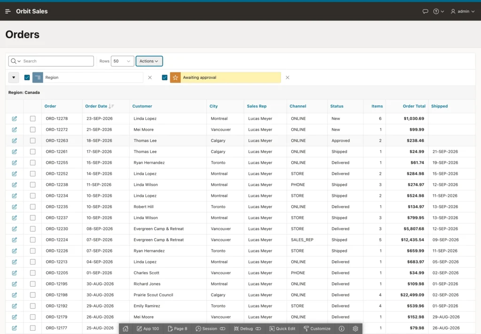Click the Shipped column header

coord(439,106)
